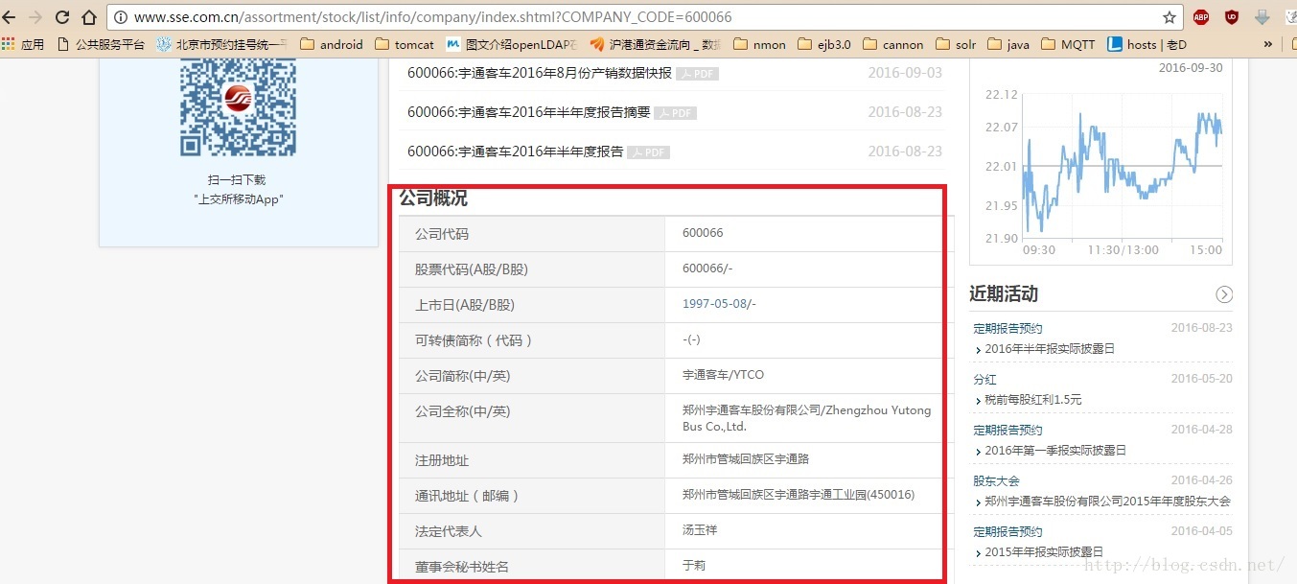
Task: Open PDF icon for 2016年半年度报告摘要
Action: (676, 113)
